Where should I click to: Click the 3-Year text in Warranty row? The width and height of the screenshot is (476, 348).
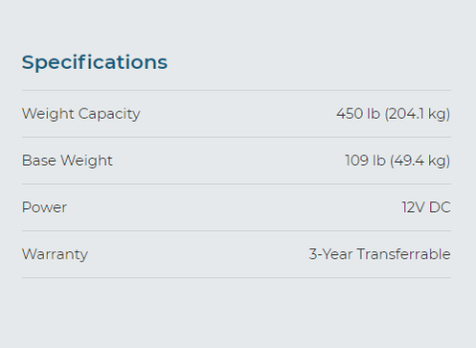(330, 254)
